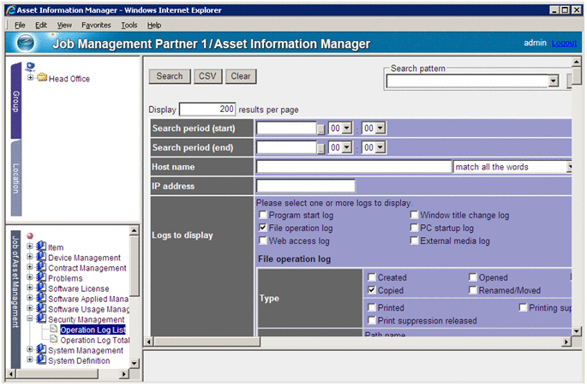Expand the Head Office tree node
587x386 pixels.
31,79
